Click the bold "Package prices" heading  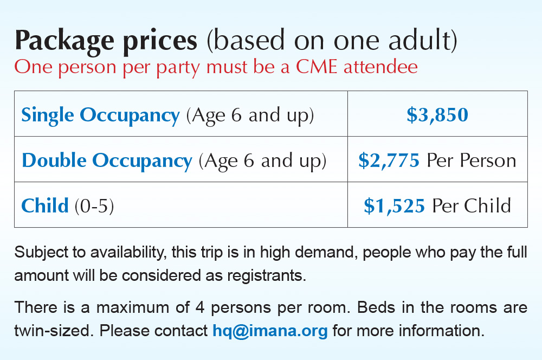(x=106, y=42)
